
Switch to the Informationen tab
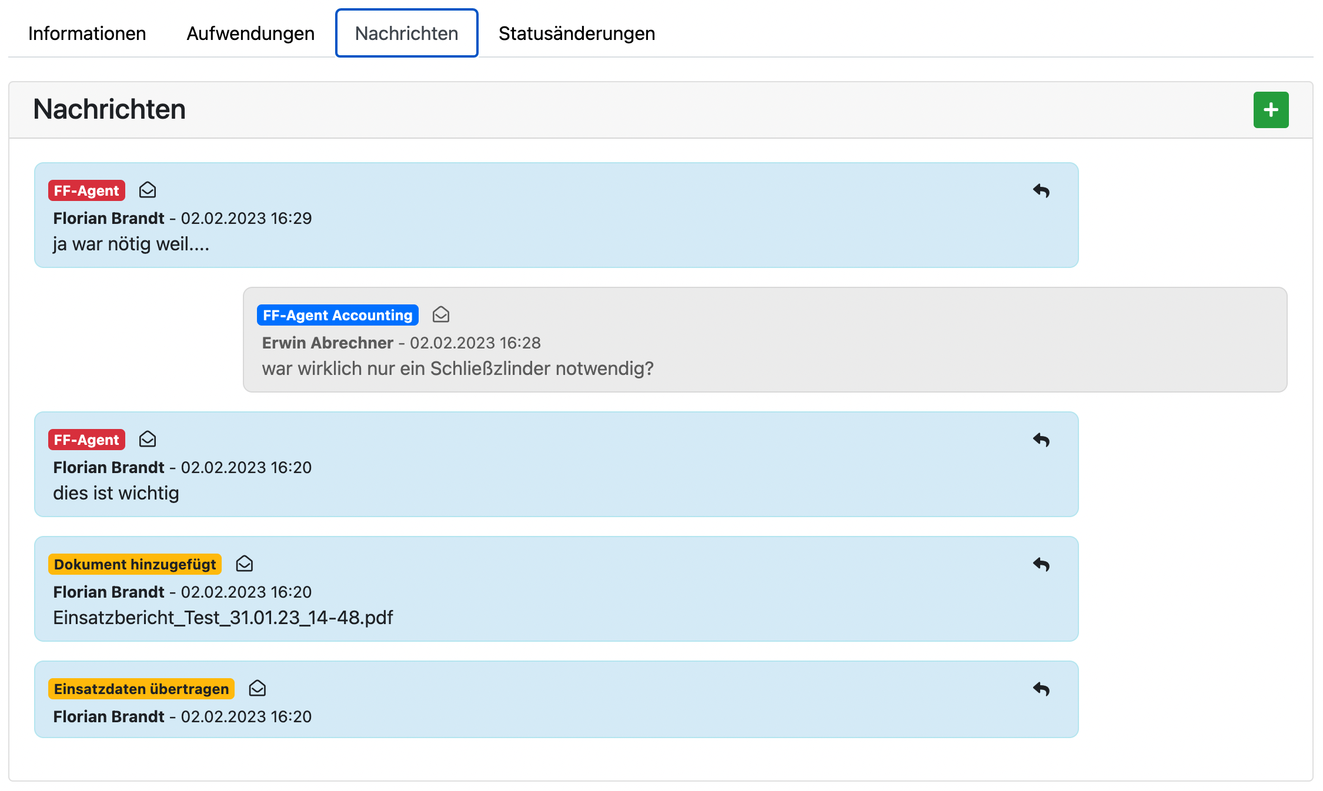pos(87,33)
